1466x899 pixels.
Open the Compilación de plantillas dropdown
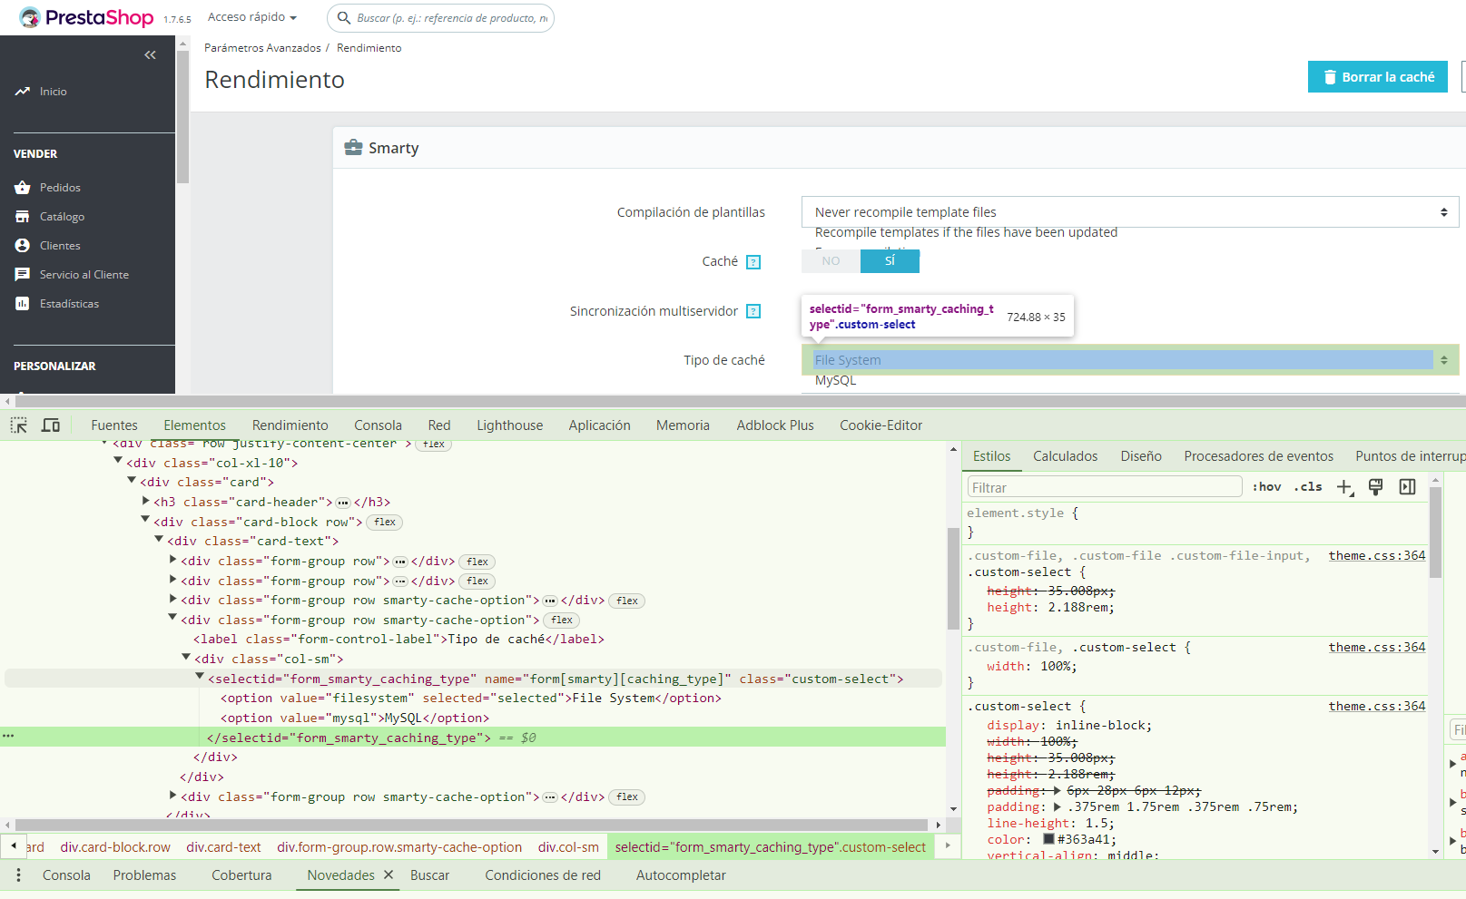click(x=1129, y=212)
